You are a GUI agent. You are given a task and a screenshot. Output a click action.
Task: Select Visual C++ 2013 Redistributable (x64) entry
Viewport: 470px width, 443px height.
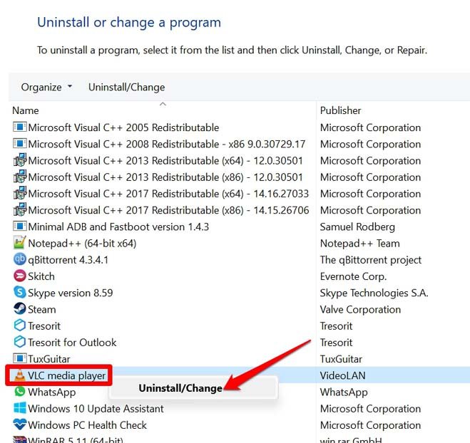(165, 160)
